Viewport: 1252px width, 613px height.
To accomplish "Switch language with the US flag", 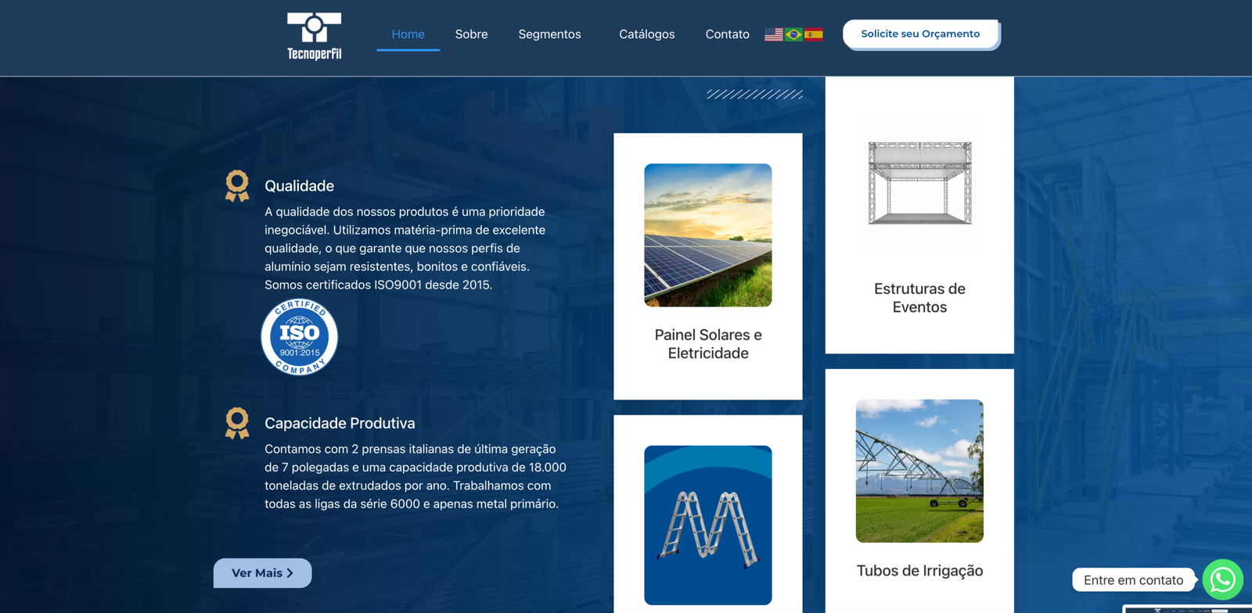I will (773, 34).
